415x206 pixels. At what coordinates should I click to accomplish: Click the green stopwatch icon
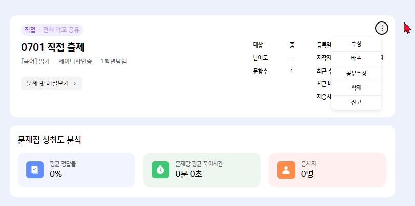160,170
